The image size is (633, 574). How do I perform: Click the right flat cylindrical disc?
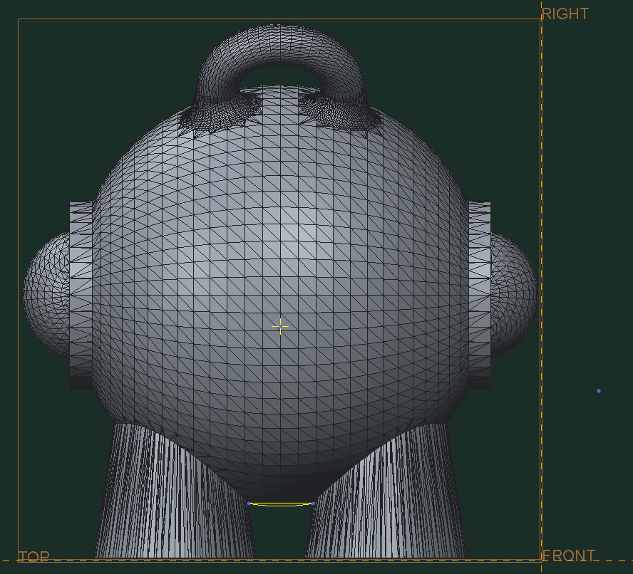click(480, 296)
